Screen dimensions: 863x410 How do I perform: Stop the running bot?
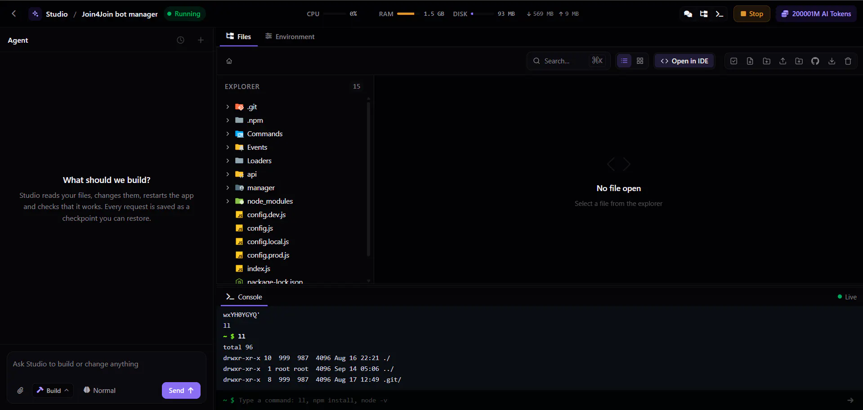coord(752,14)
